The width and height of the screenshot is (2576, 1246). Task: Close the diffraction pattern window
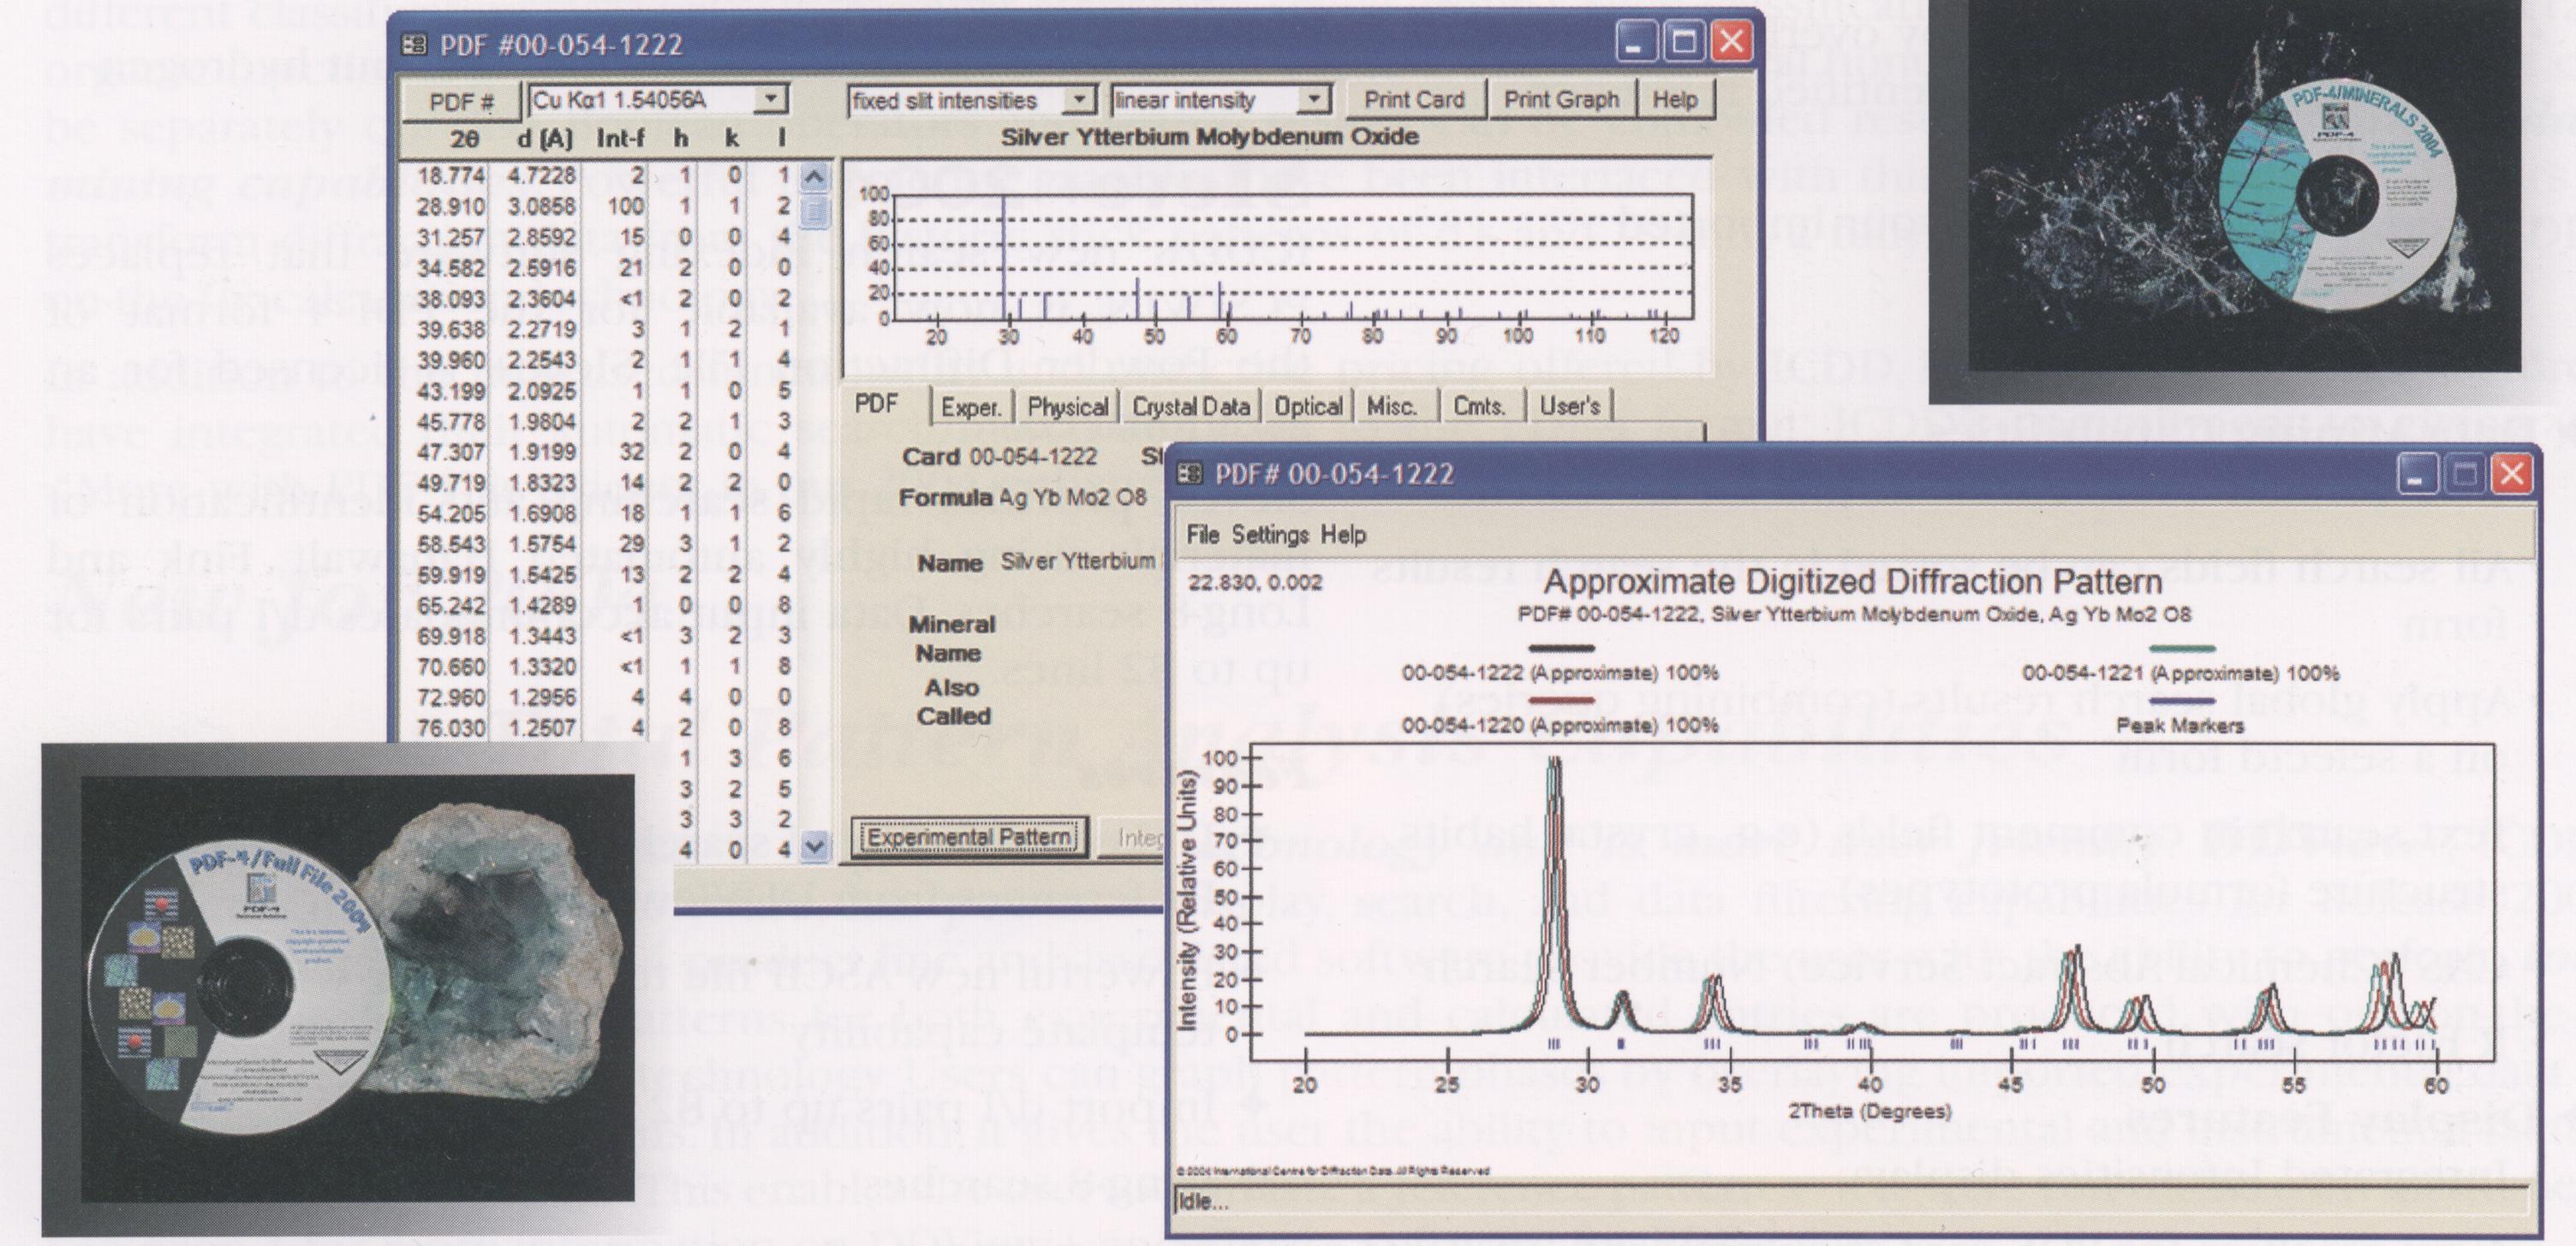pos(2512,473)
